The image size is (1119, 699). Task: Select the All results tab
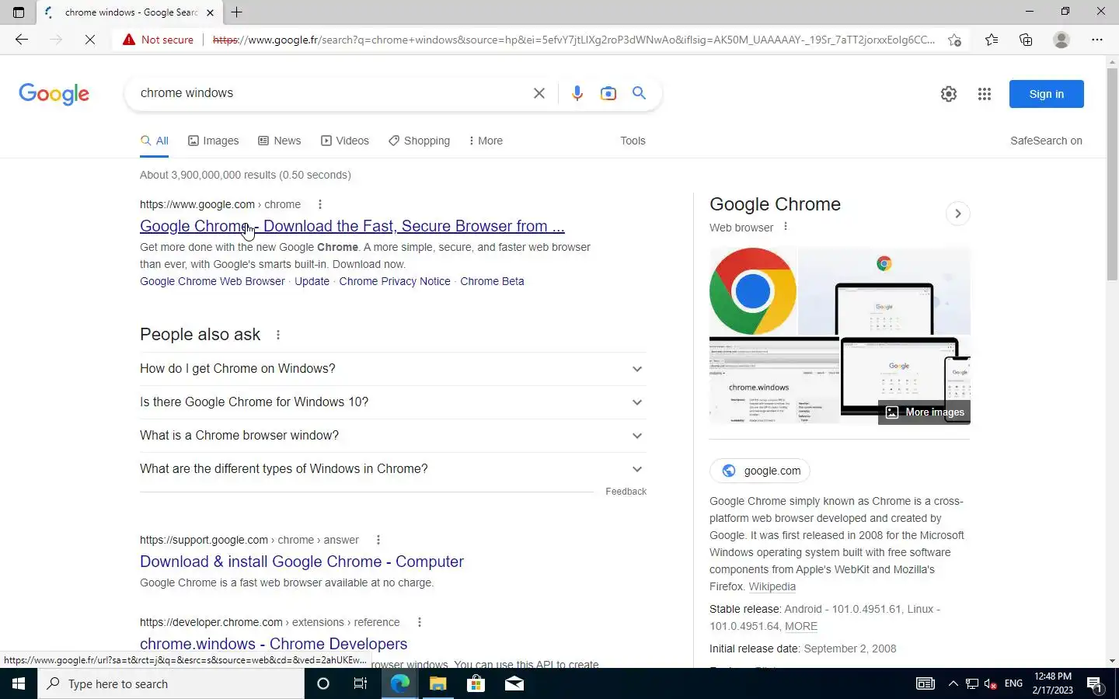[x=155, y=141]
